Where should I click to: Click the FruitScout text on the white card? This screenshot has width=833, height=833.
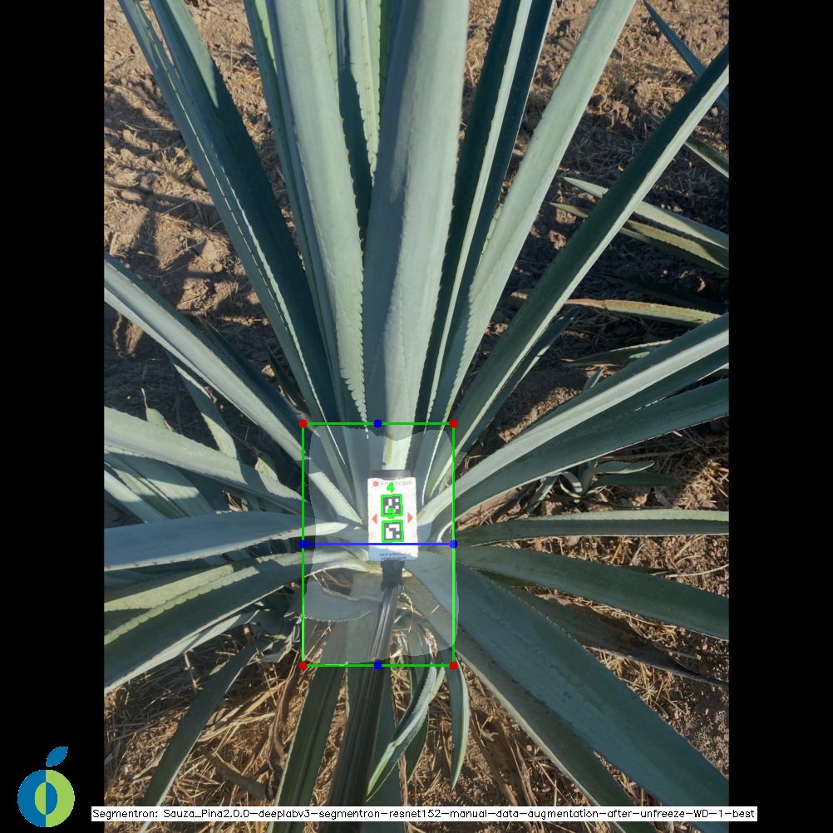[397, 483]
